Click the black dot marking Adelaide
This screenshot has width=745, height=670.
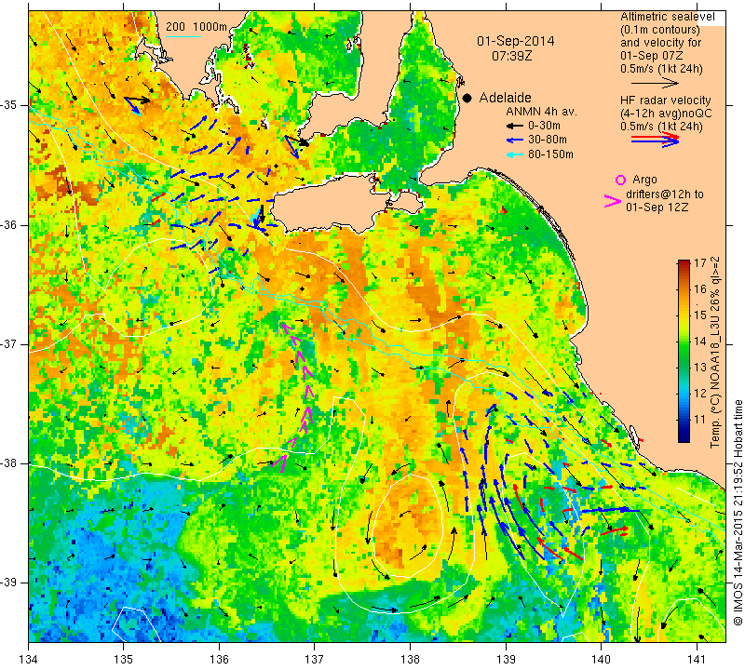pyautogui.click(x=467, y=98)
